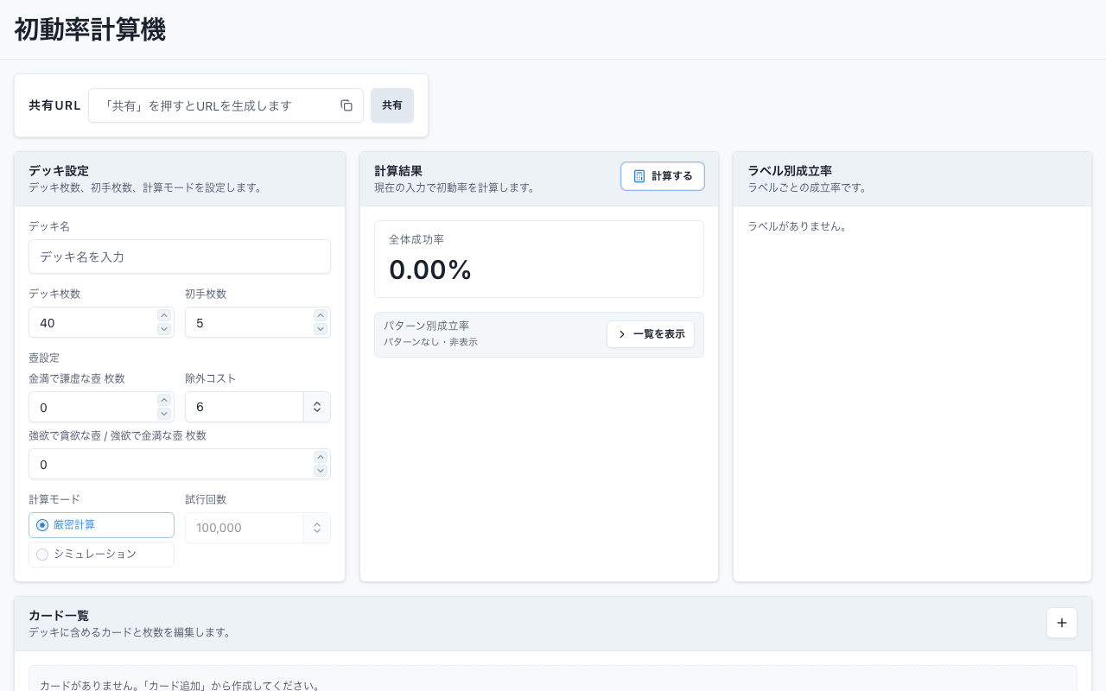
Task: Open the 試行回数 dropdown showing 100,000
Action: 257,528
